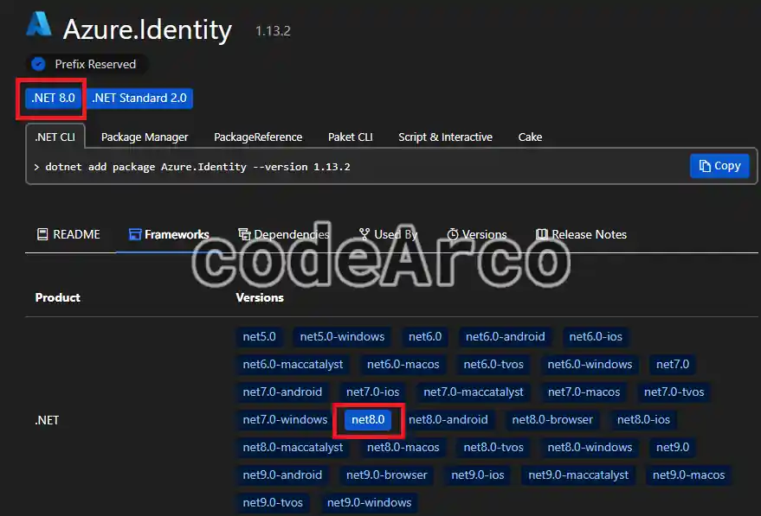Image resolution: width=761 pixels, height=516 pixels.
Task: Click the net7.0-tvos framework tag
Action: (x=674, y=392)
